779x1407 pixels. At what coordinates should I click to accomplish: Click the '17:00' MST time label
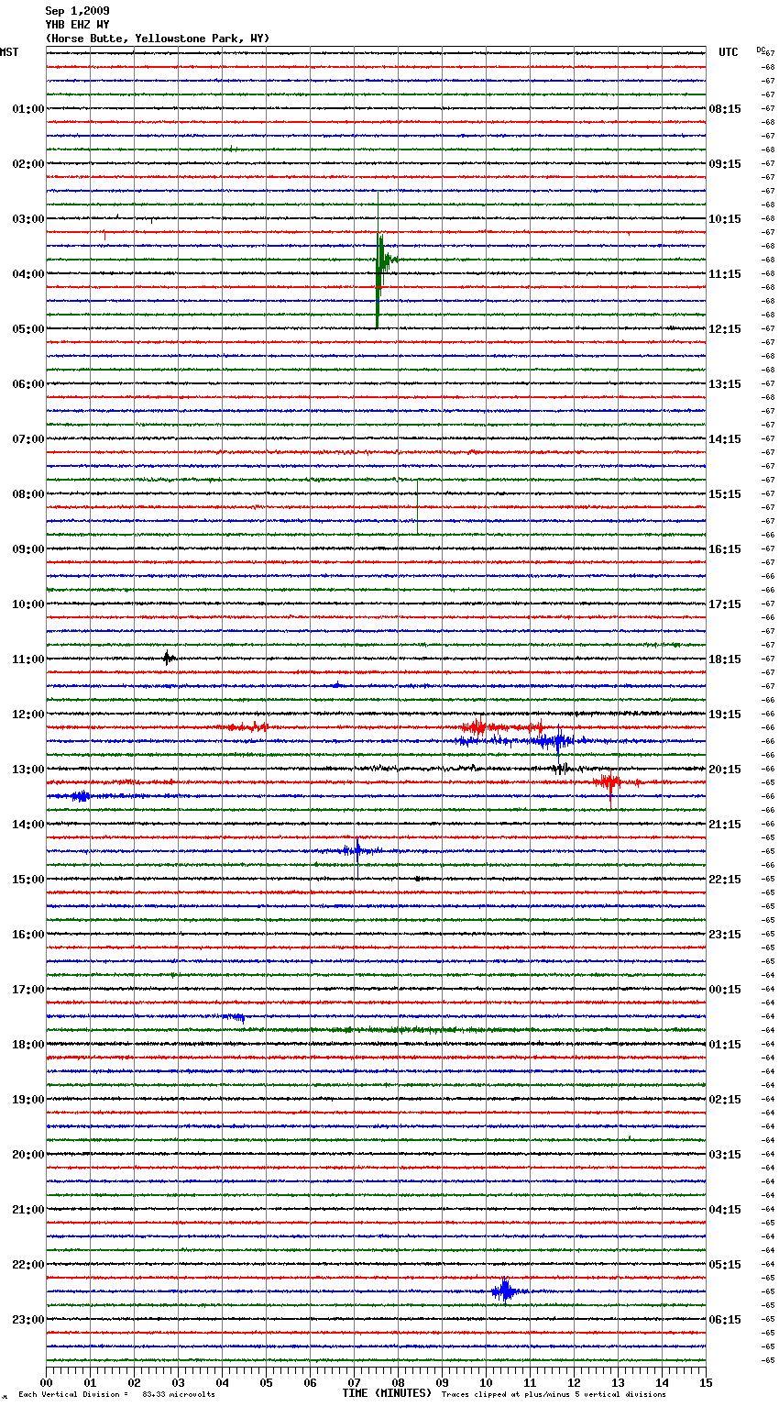click(x=28, y=990)
